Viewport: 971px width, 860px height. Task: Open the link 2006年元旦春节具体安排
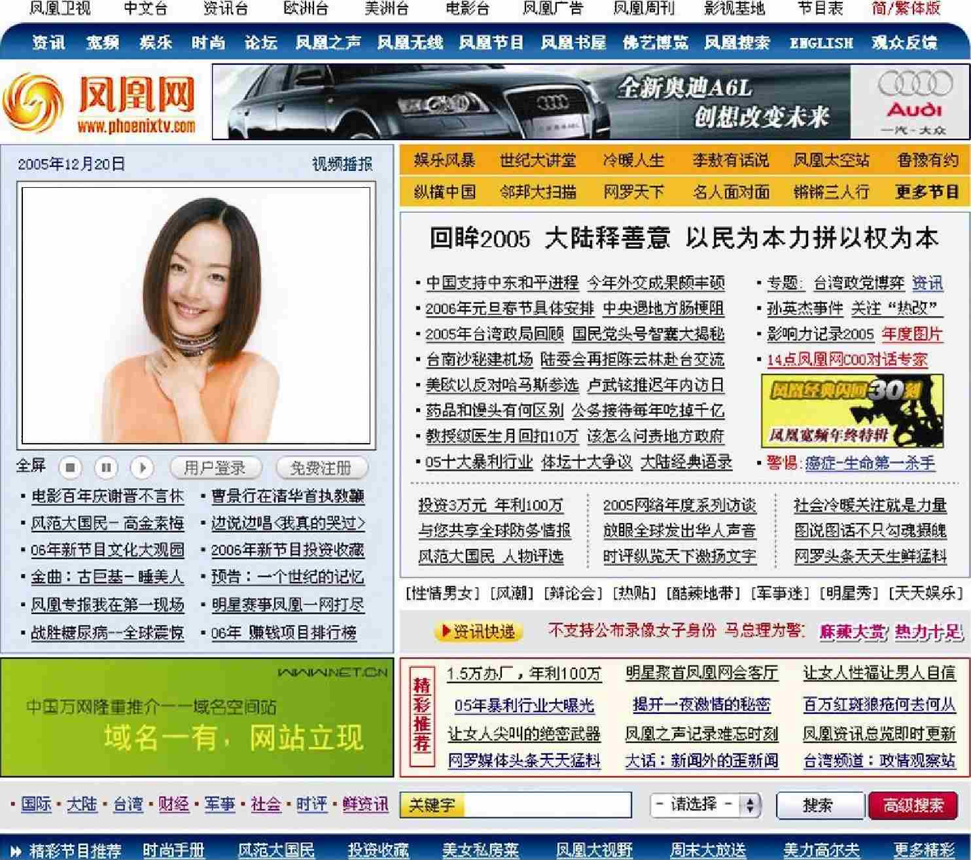(x=510, y=308)
